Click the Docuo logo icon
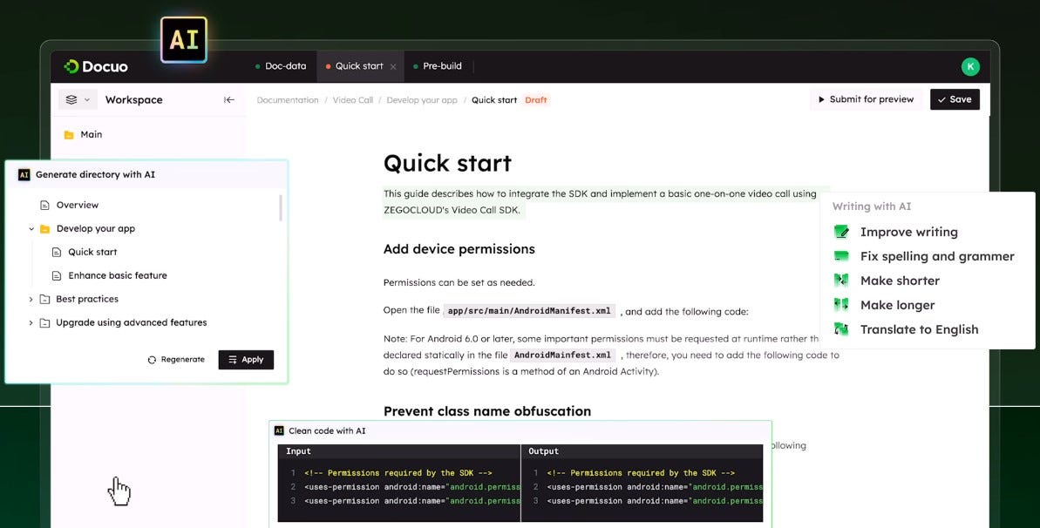This screenshot has height=528, width=1040. [71, 66]
